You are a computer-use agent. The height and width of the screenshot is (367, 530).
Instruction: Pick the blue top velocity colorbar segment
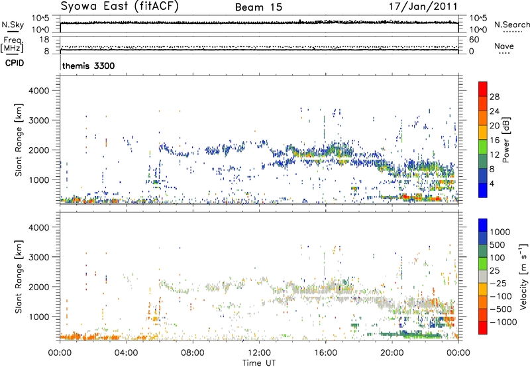click(x=483, y=225)
